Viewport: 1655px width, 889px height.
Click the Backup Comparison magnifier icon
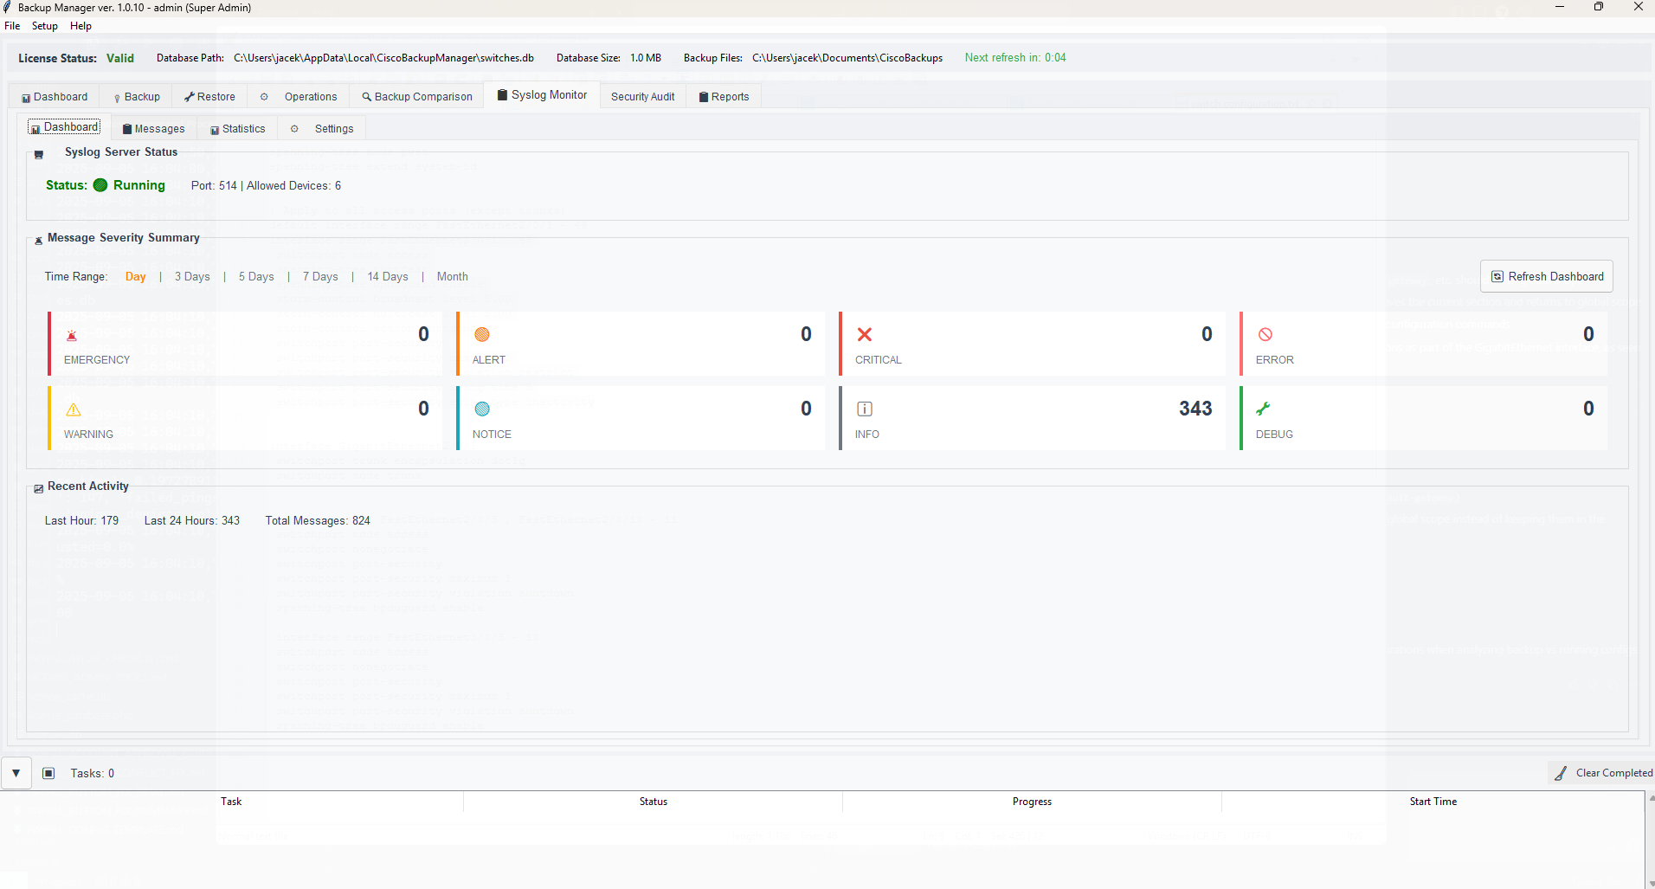[367, 97]
